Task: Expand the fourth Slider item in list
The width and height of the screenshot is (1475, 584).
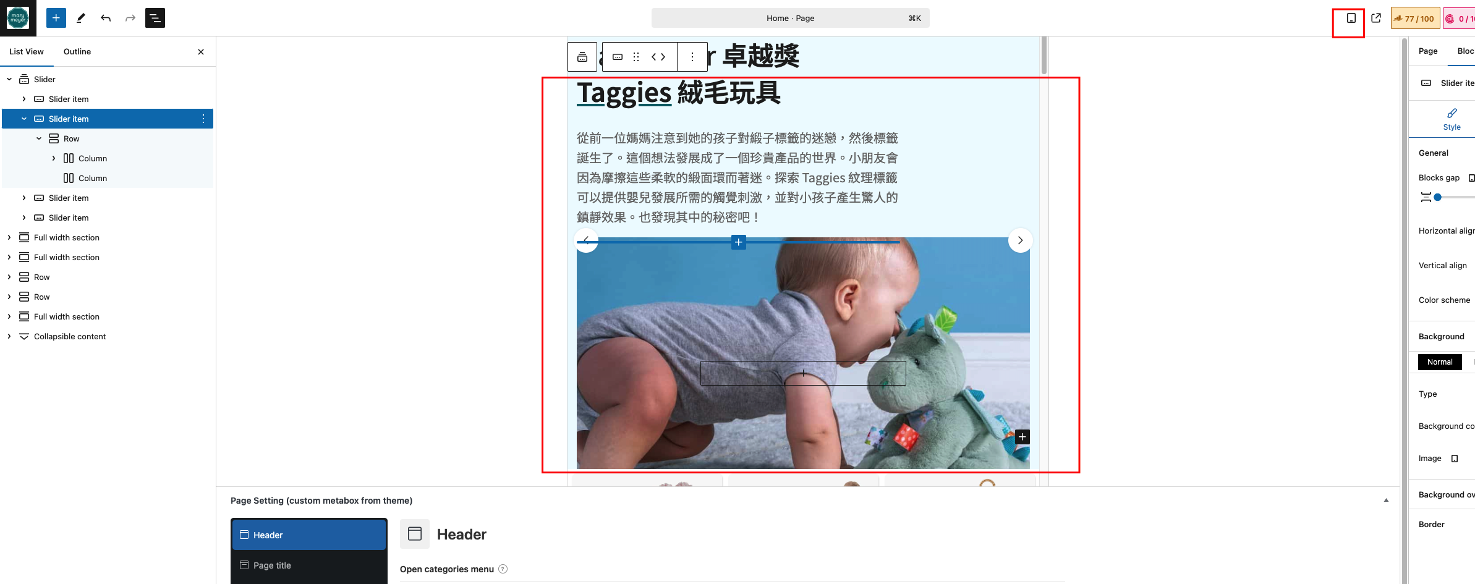Action: tap(24, 218)
